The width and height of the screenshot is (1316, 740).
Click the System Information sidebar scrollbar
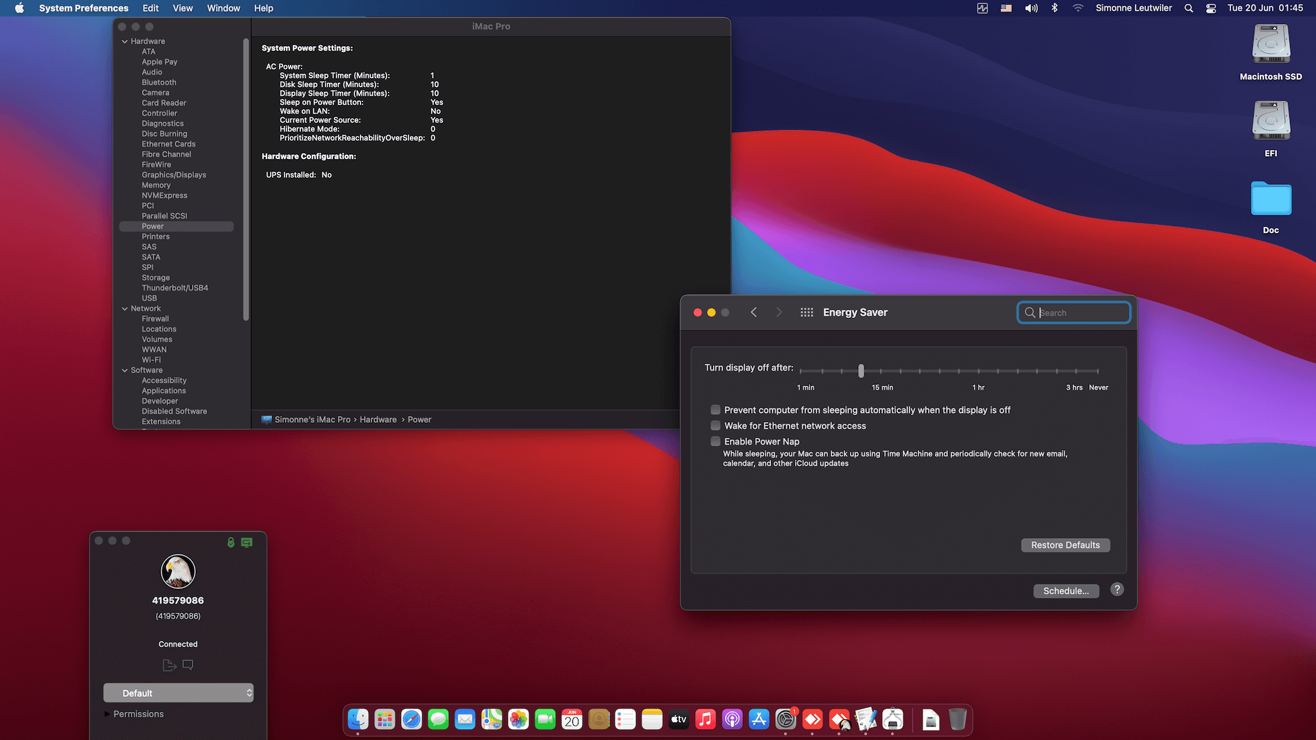point(246,180)
